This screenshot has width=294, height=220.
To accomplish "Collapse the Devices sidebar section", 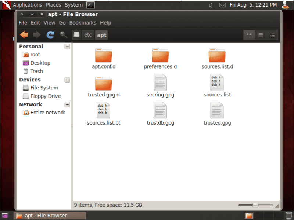I will pyautogui.click(x=67, y=80).
